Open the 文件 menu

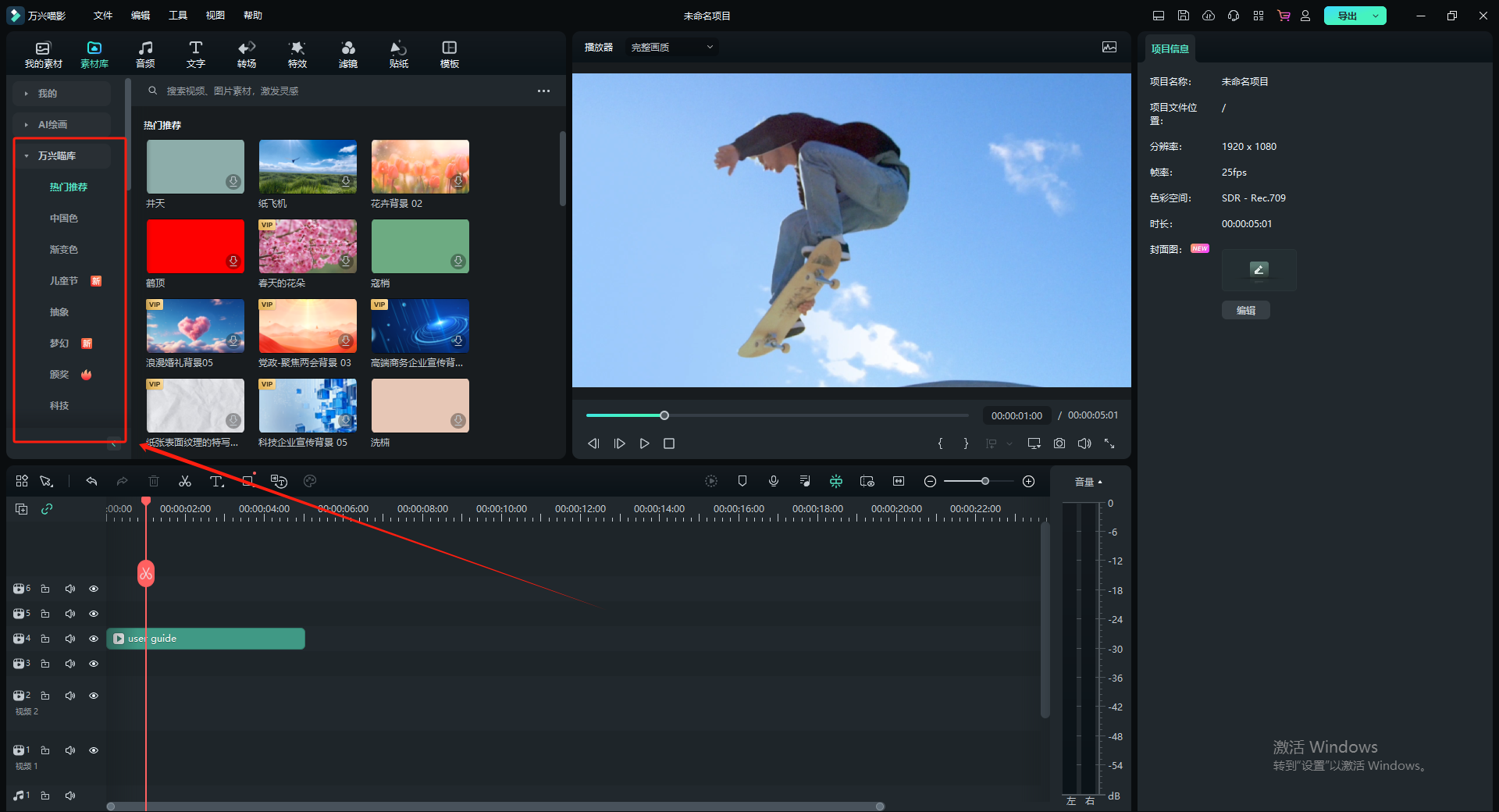[103, 16]
